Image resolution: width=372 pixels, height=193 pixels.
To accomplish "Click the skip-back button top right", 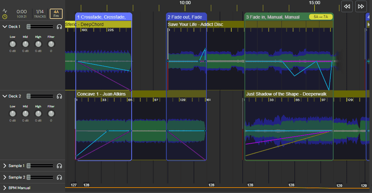I will click(x=347, y=6).
